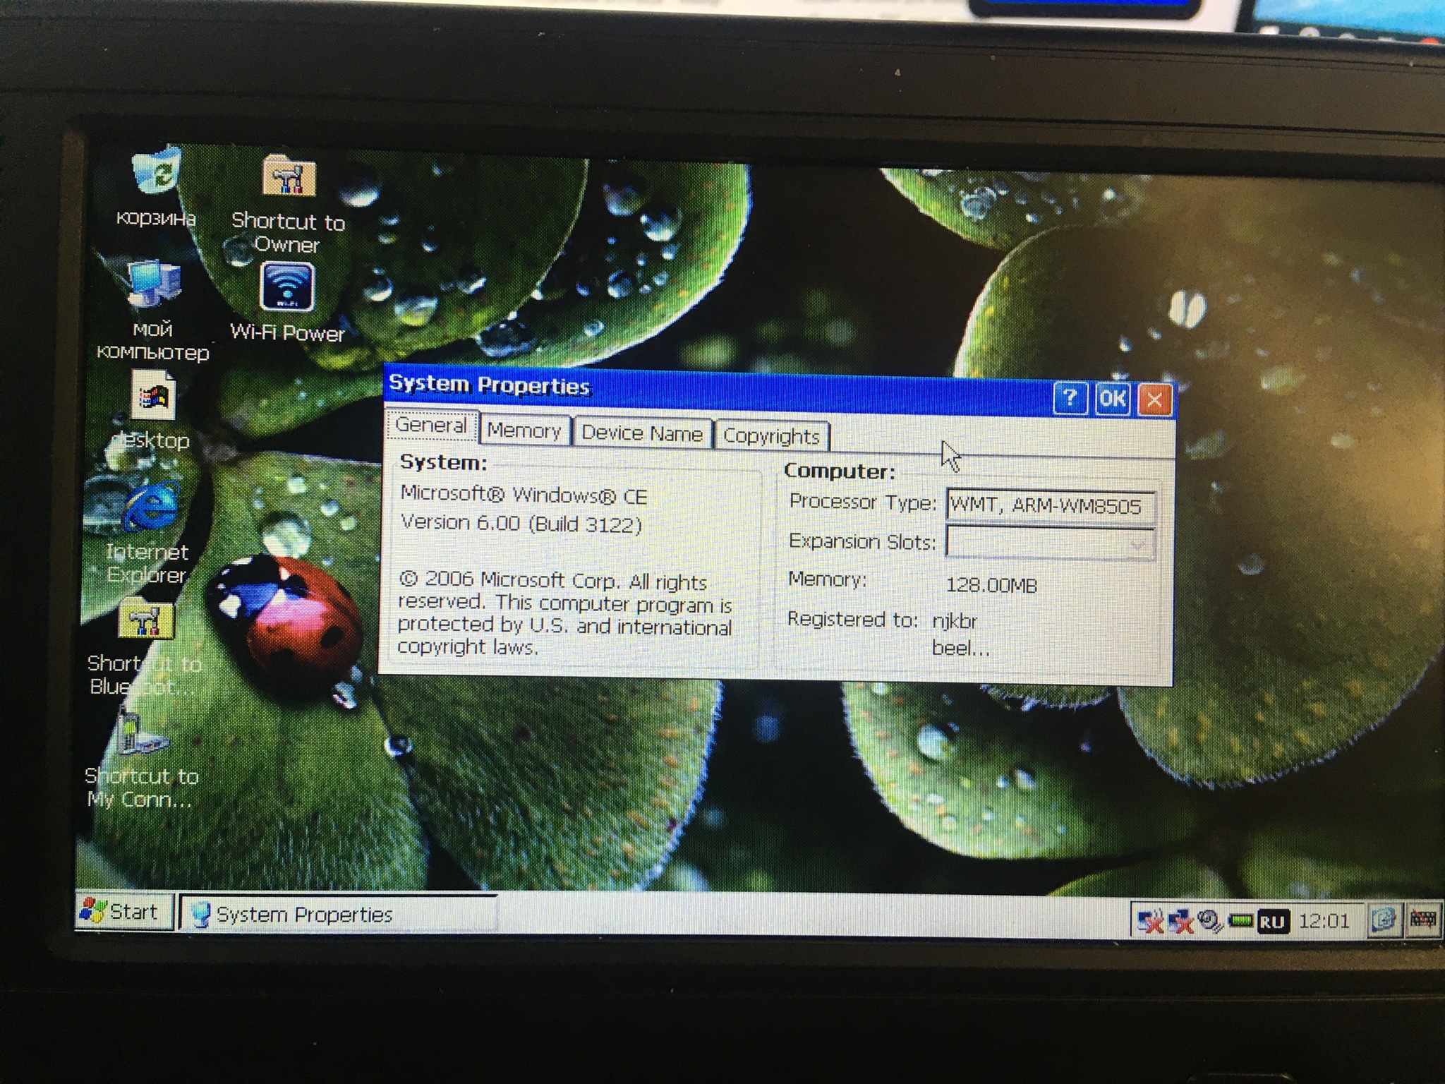Open the Shortcut to Owner icon
This screenshot has height=1084, width=1445.
pyautogui.click(x=289, y=178)
